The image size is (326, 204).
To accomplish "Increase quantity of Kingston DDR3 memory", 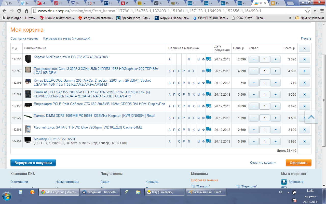I will (275, 118).
